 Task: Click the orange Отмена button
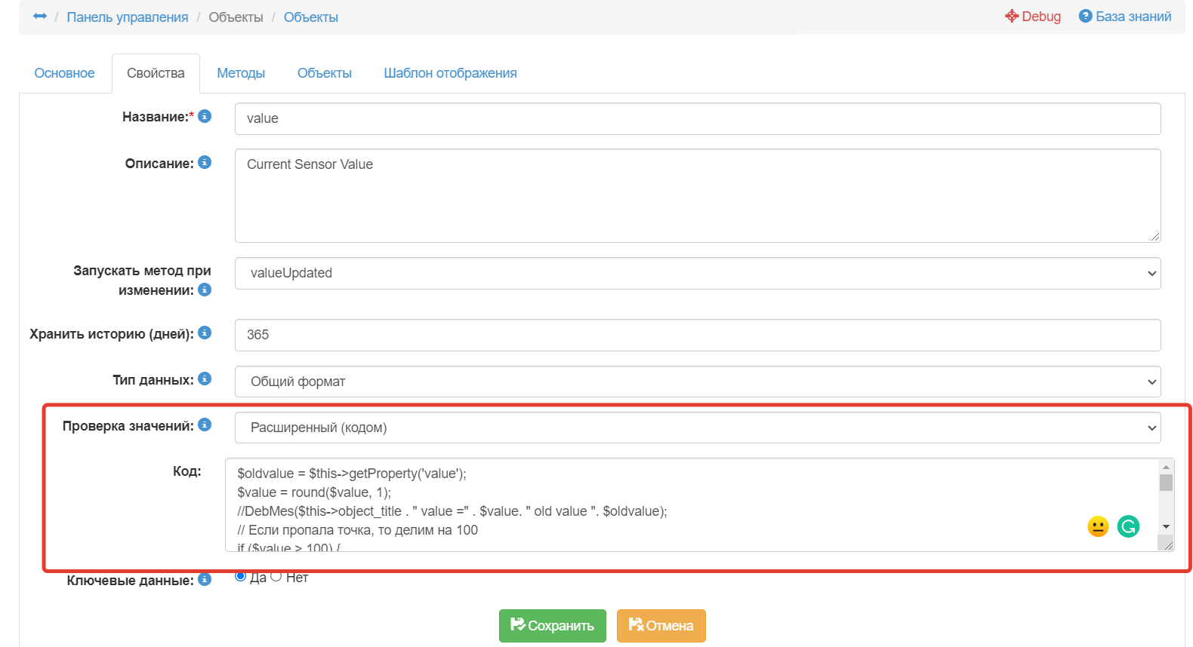point(661,626)
